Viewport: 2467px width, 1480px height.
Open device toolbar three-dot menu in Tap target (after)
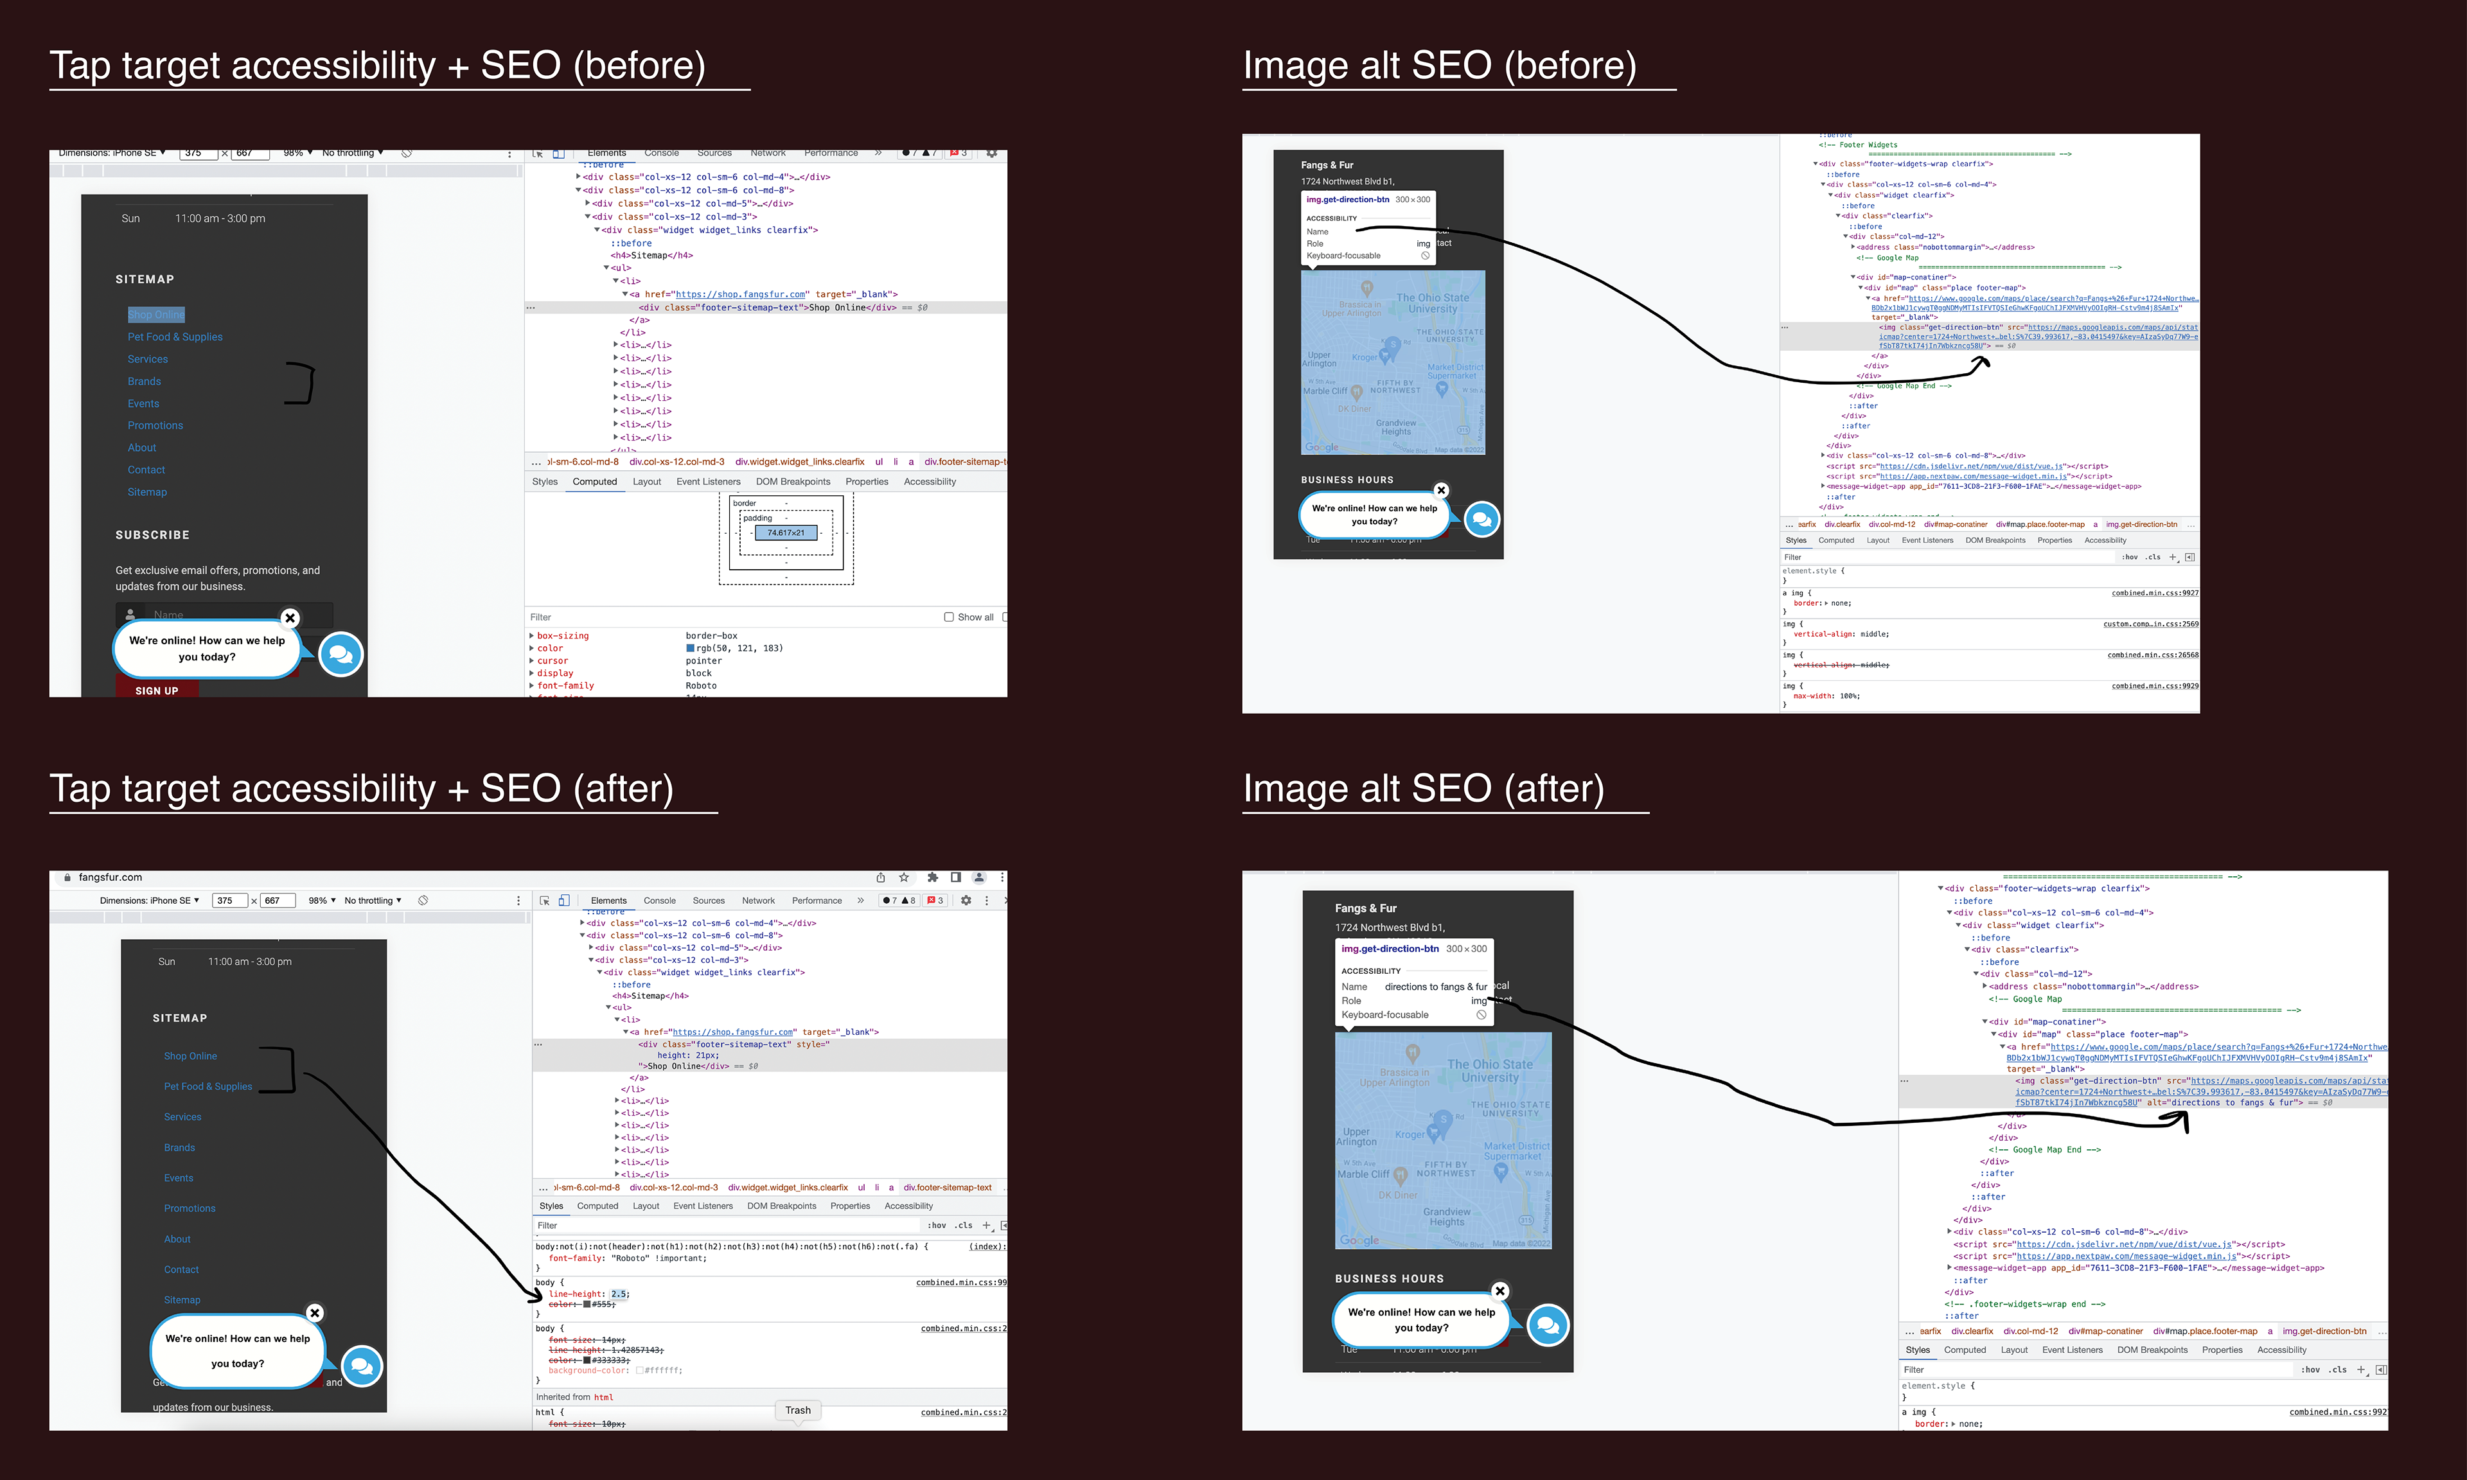(518, 901)
